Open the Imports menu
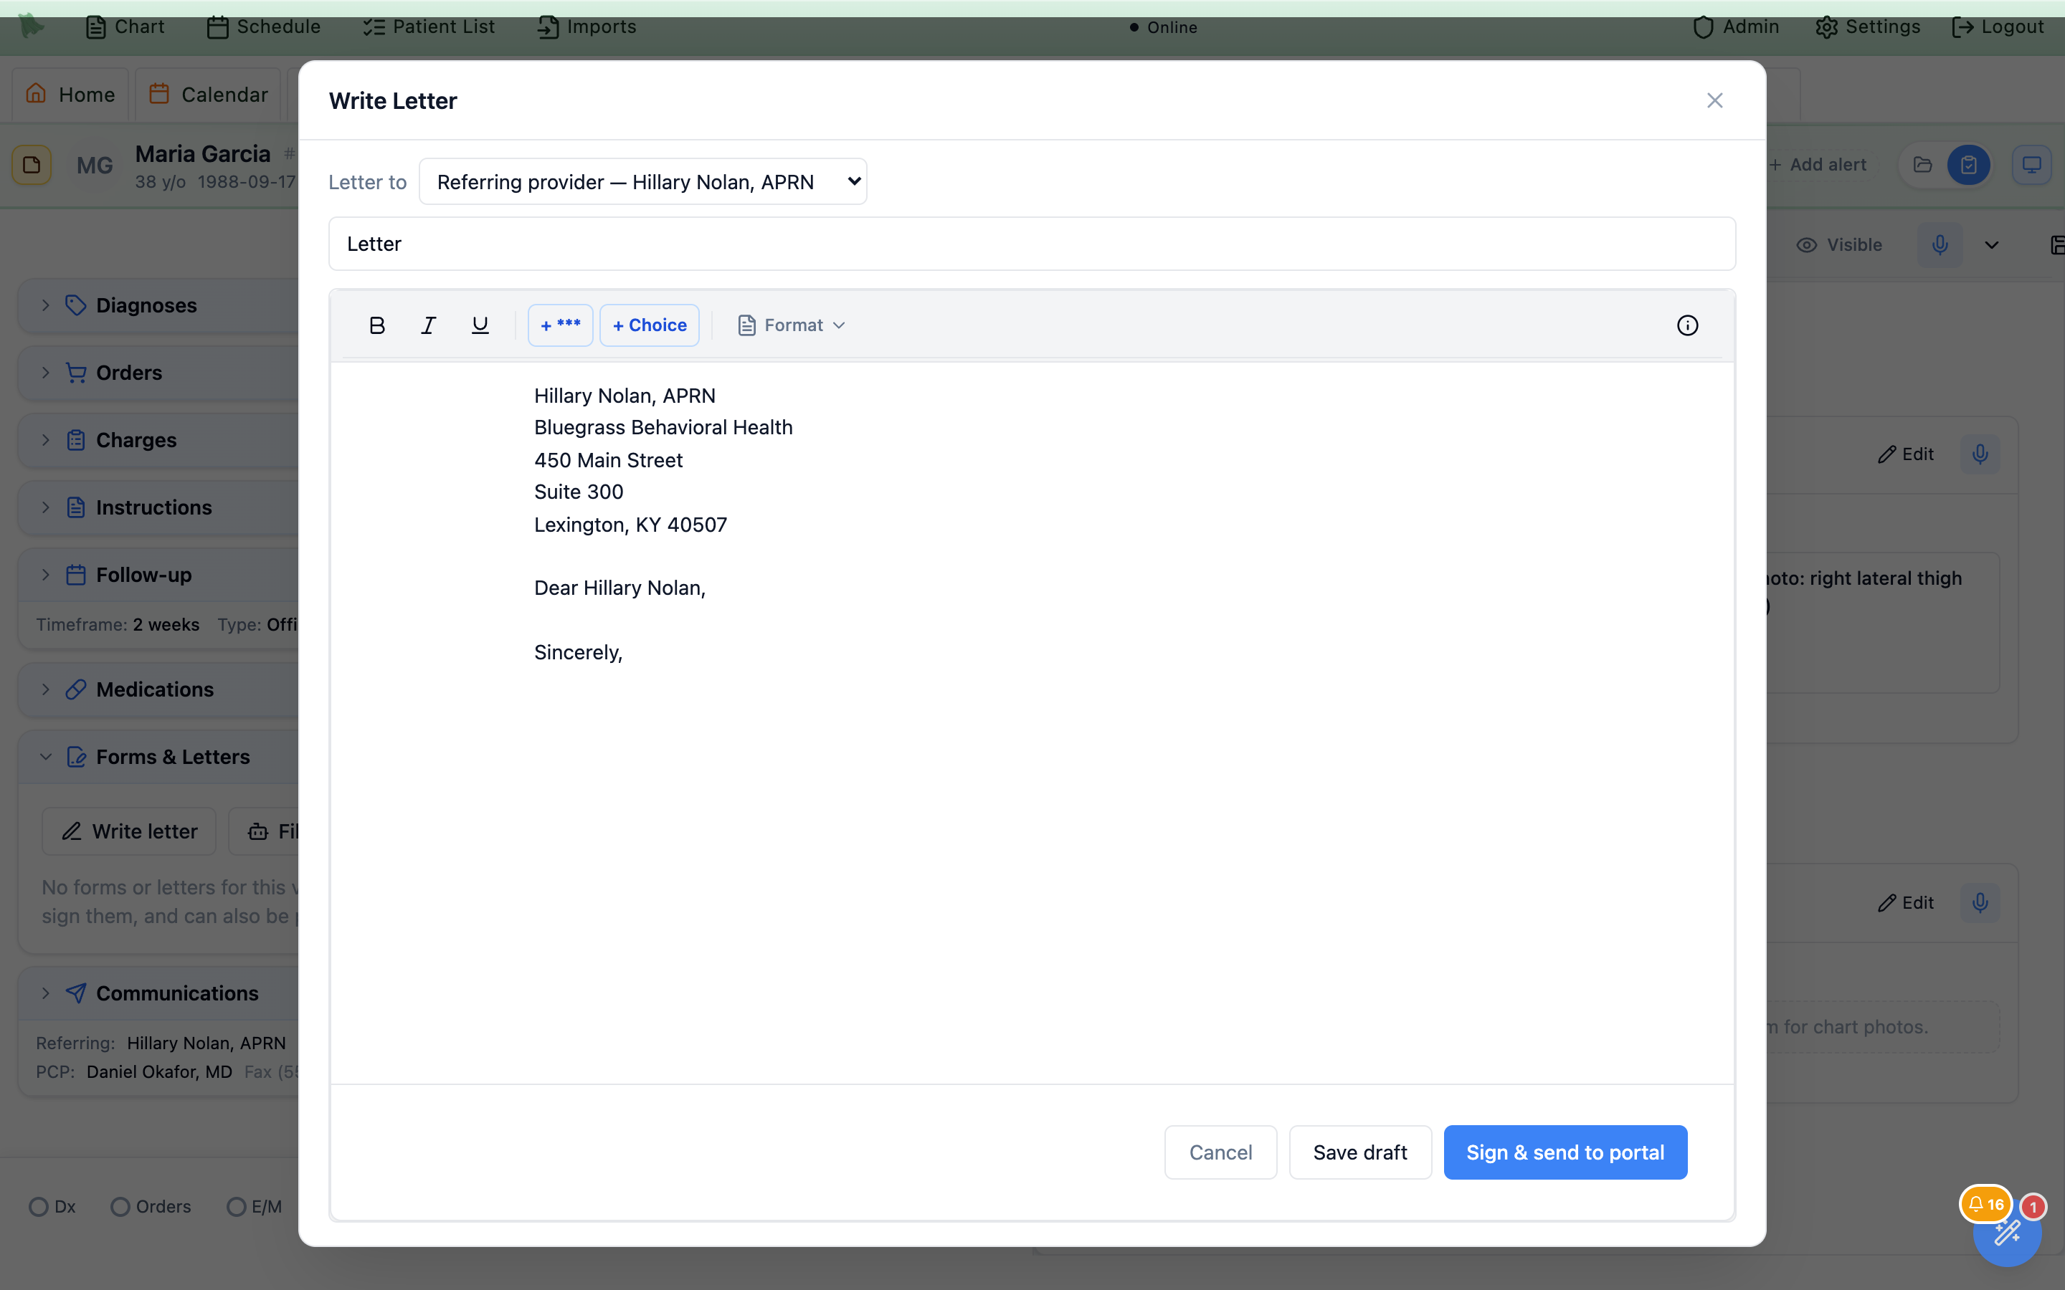Viewport: 2065px width, 1290px height. click(x=587, y=27)
